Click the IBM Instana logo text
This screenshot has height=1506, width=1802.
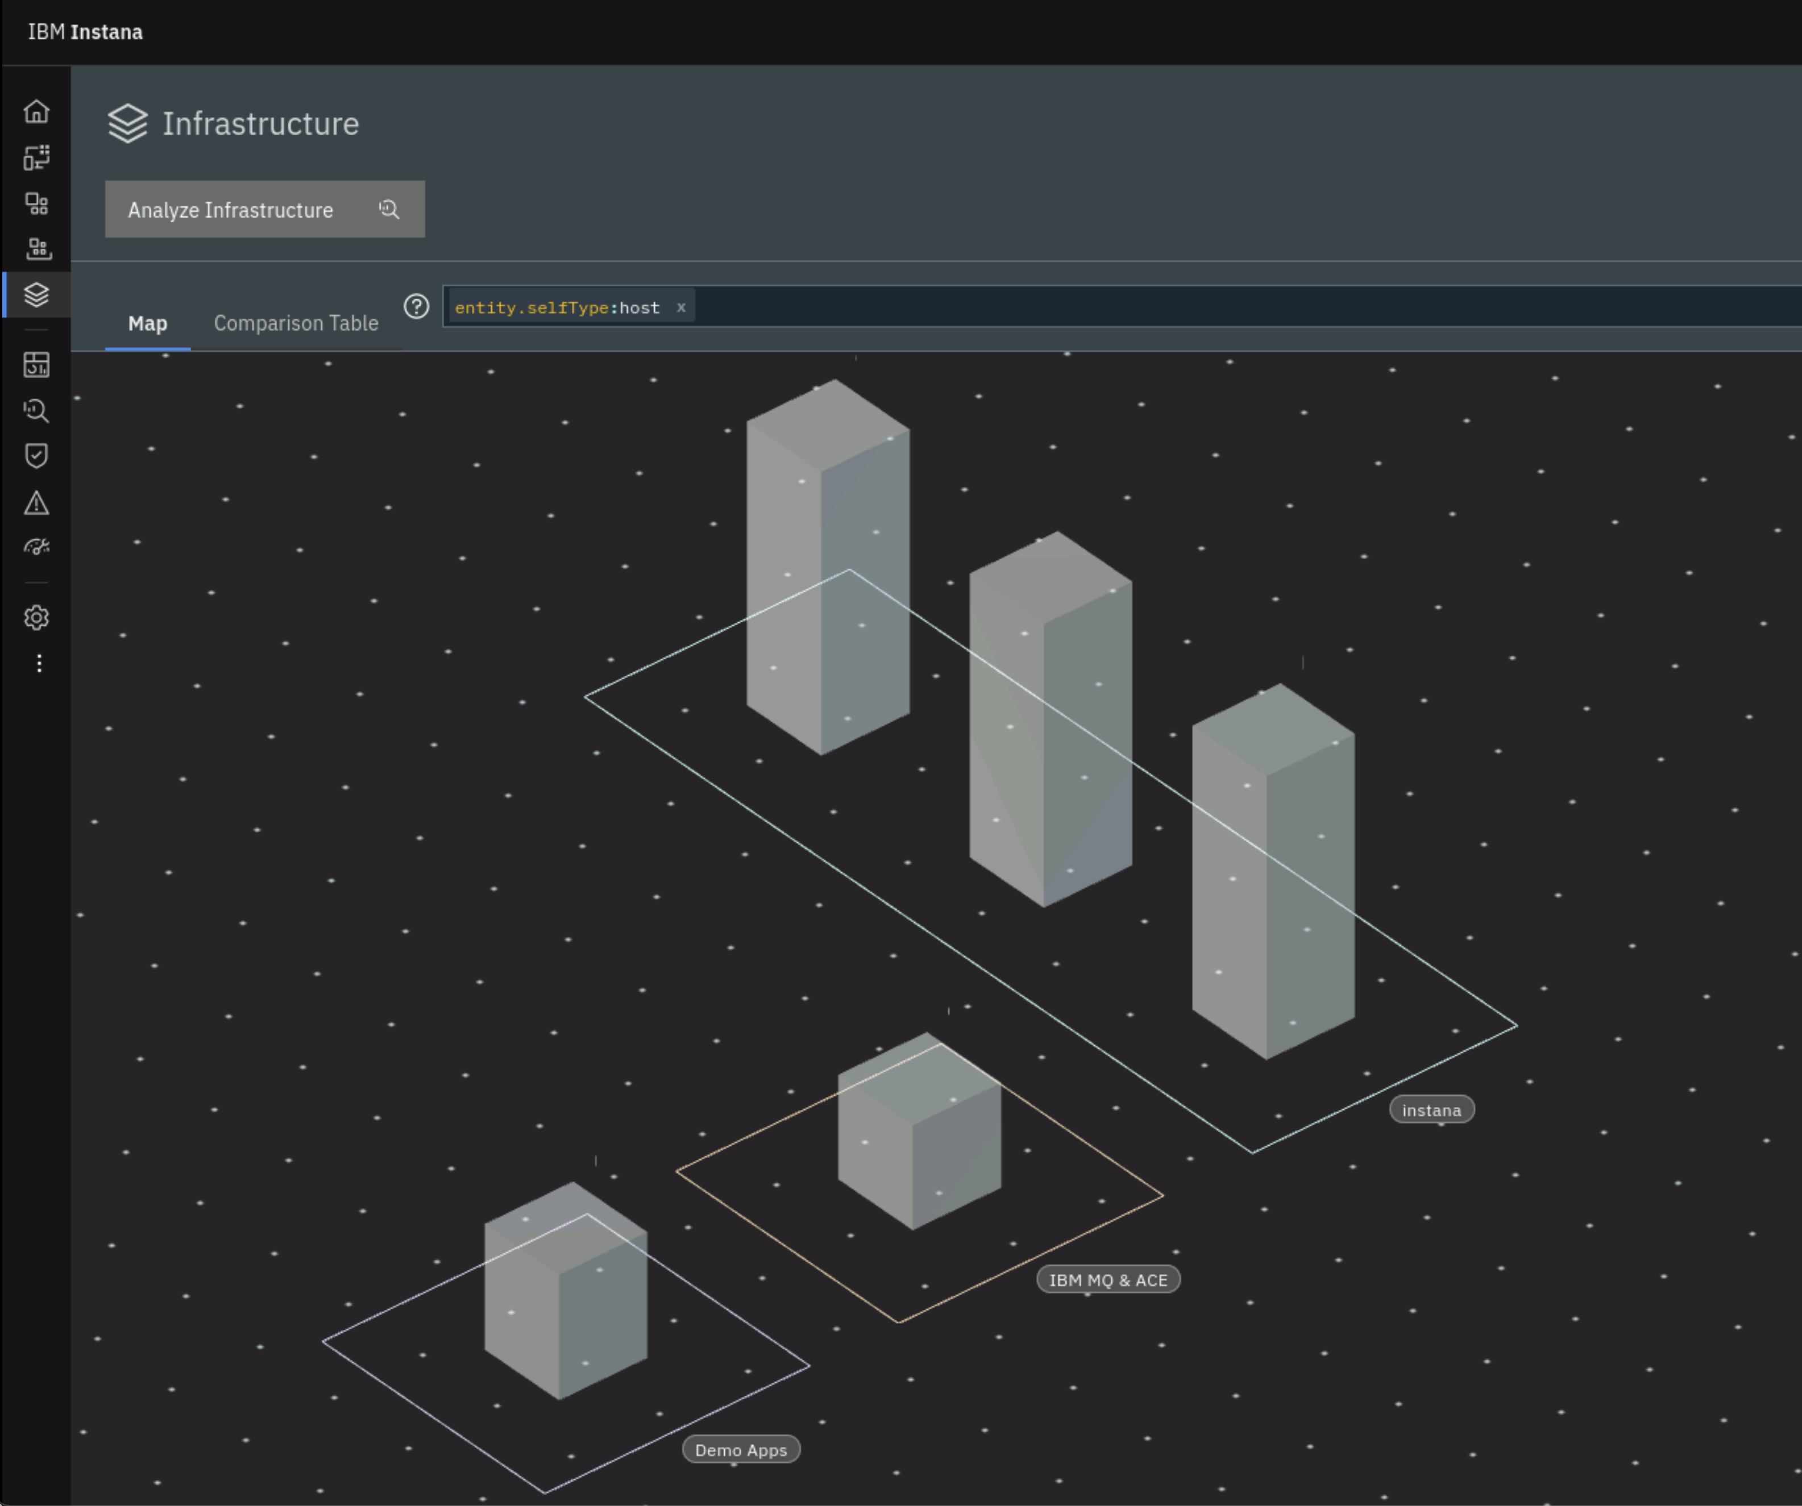click(x=85, y=32)
